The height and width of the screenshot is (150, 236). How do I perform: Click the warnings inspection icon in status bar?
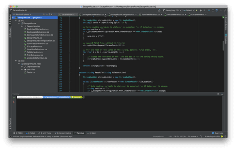click(222, 136)
